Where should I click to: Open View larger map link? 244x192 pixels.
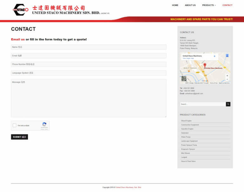coord(188,58)
